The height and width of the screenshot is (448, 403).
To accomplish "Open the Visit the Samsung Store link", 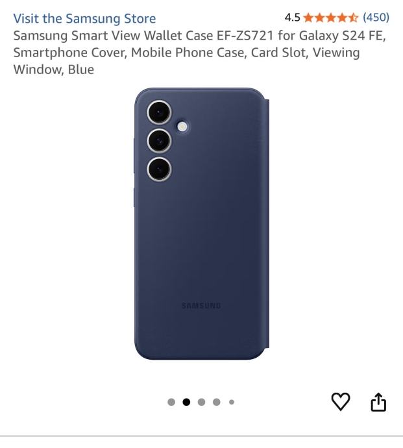I will point(84,19).
